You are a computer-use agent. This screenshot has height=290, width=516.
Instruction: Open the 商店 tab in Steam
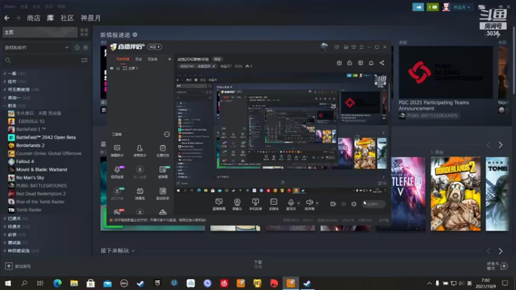(x=34, y=18)
